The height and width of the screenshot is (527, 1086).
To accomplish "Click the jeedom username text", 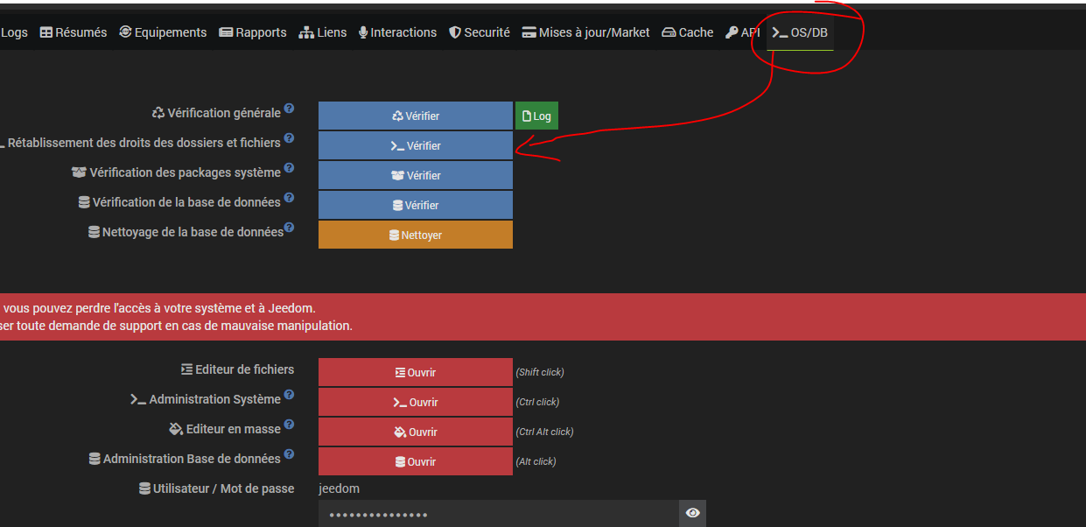I will click(339, 488).
